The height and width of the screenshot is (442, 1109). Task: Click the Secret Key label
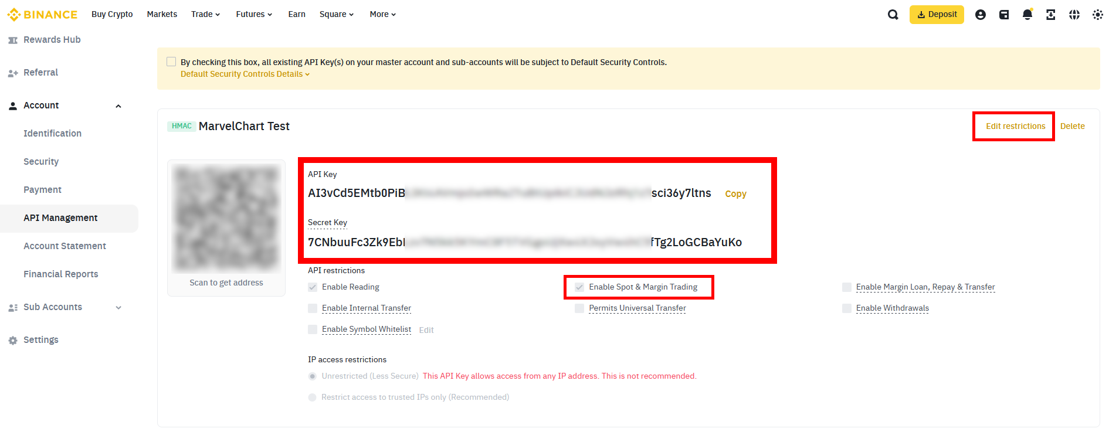point(327,223)
